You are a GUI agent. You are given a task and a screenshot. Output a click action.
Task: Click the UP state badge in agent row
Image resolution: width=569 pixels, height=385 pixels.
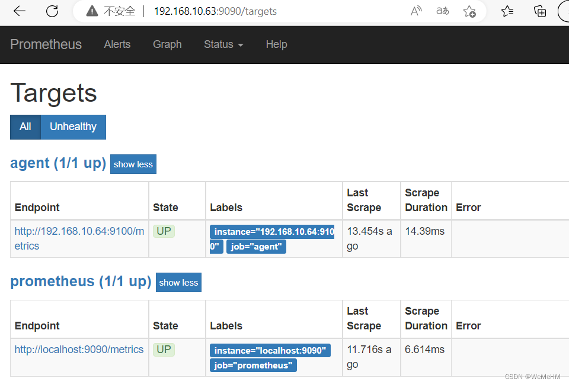[x=164, y=231]
